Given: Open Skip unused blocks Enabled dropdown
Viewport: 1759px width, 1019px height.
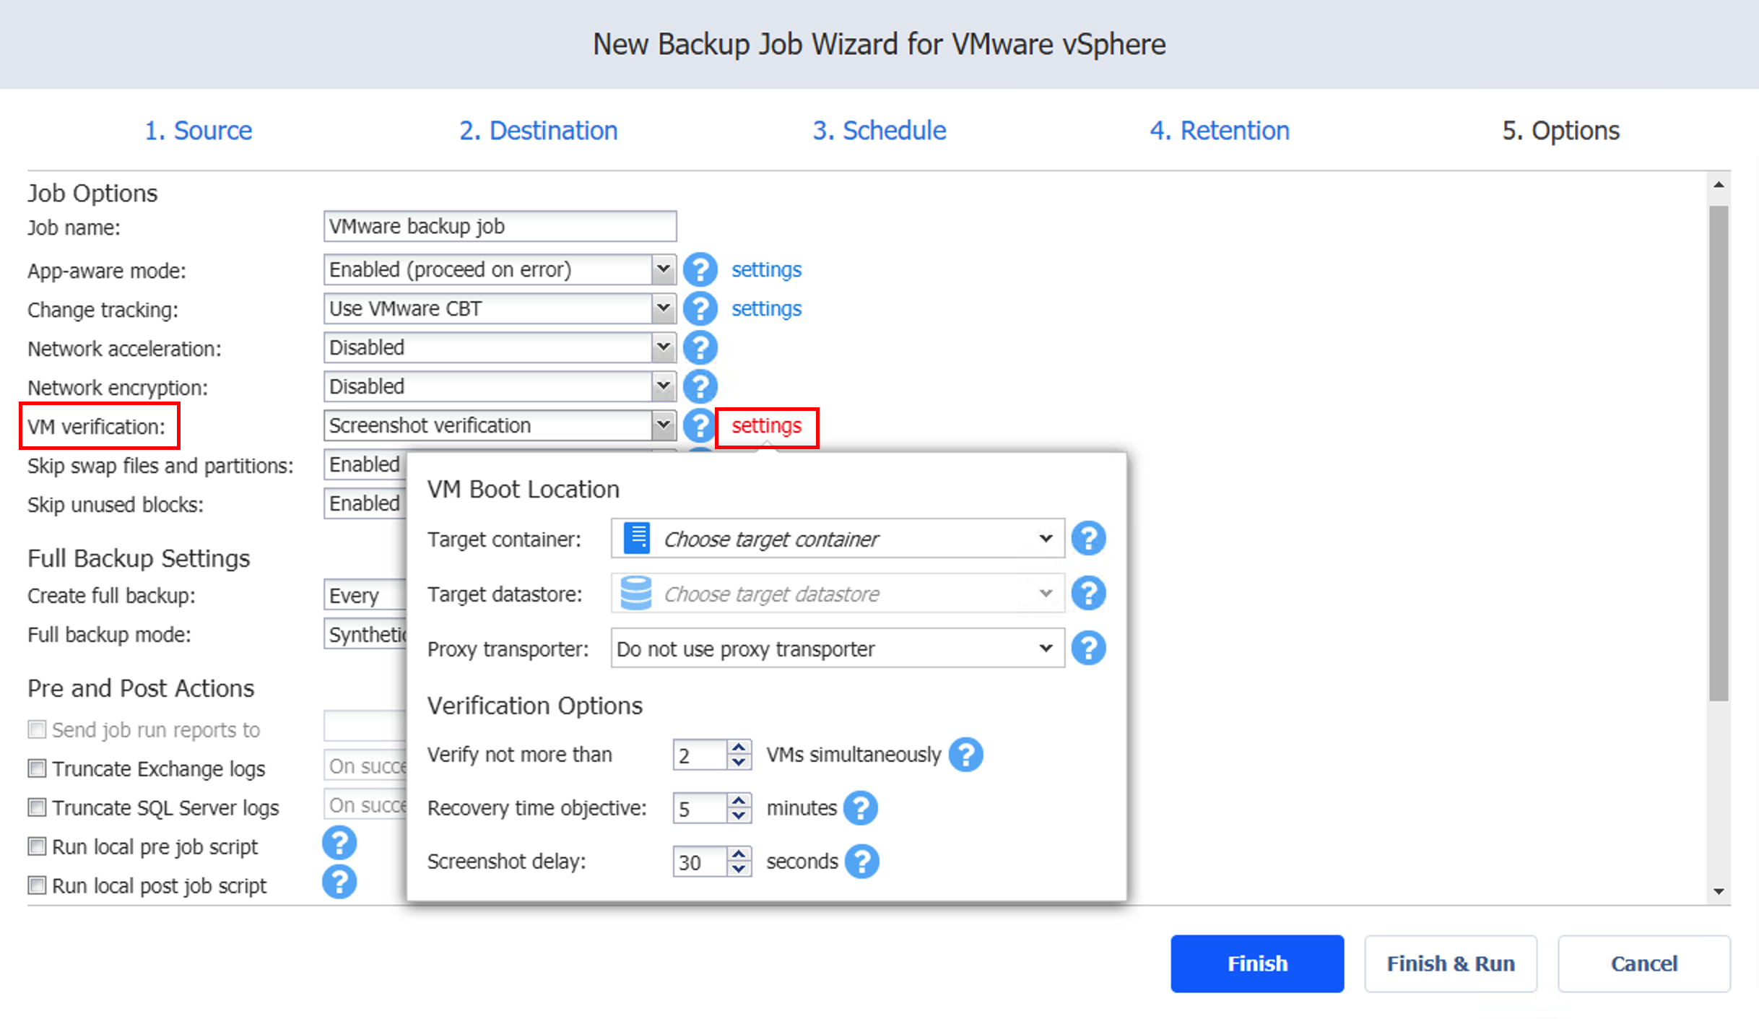Looking at the screenshot, I should (365, 503).
